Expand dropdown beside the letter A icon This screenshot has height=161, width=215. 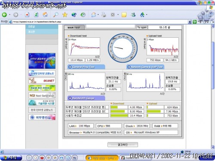(x=147, y=15)
